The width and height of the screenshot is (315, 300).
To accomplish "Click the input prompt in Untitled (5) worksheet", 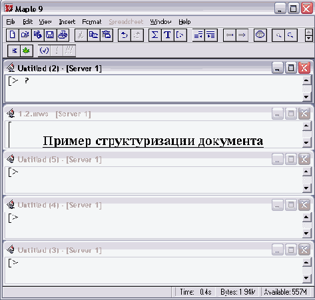I will [x=13, y=172].
